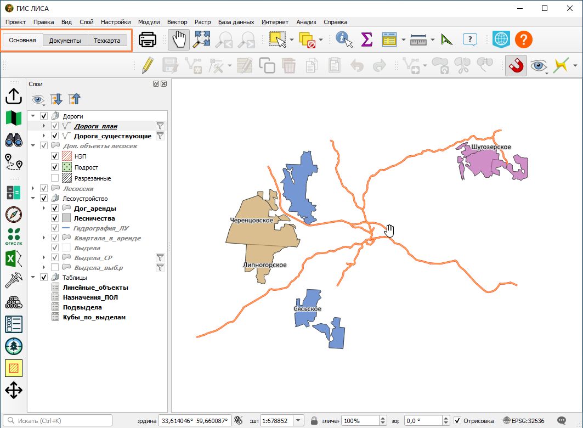
Task: Open the map scale dropdown
Action: pos(298,420)
